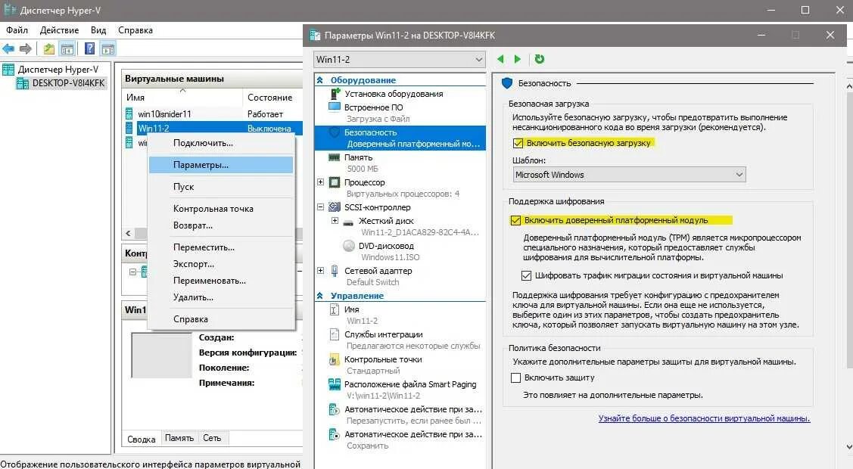853x469 pixels.
Task: Open Встроенное ПО settings item
Action: [x=373, y=107]
